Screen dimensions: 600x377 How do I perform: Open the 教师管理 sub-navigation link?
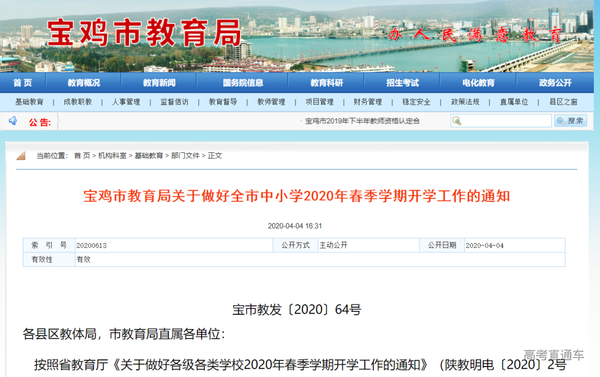click(x=271, y=102)
